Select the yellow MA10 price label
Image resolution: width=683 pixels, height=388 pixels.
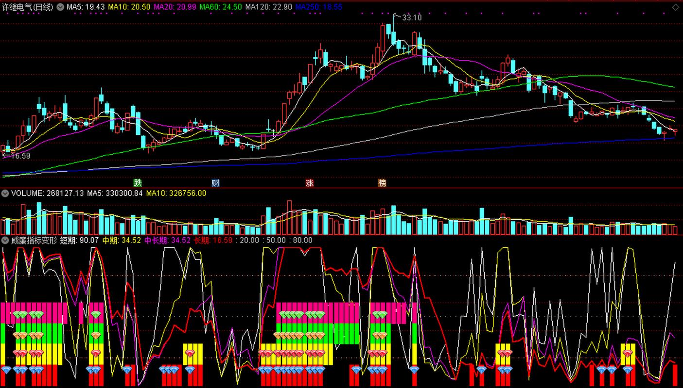click(x=128, y=7)
